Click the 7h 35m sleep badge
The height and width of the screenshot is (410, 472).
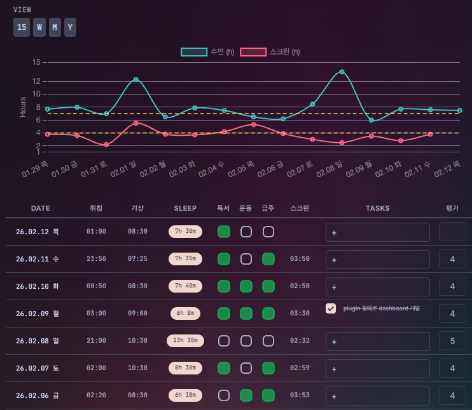186,258
